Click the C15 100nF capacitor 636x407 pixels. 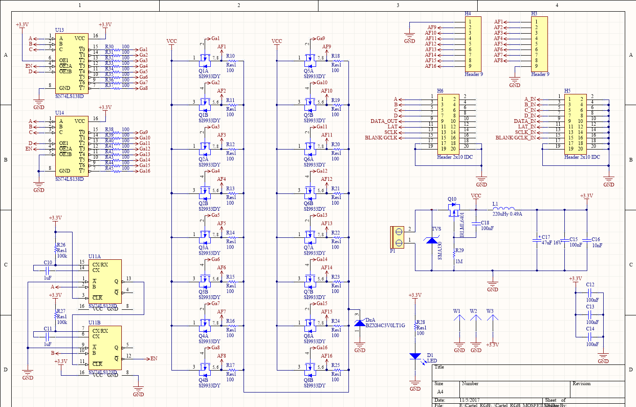(x=565, y=240)
